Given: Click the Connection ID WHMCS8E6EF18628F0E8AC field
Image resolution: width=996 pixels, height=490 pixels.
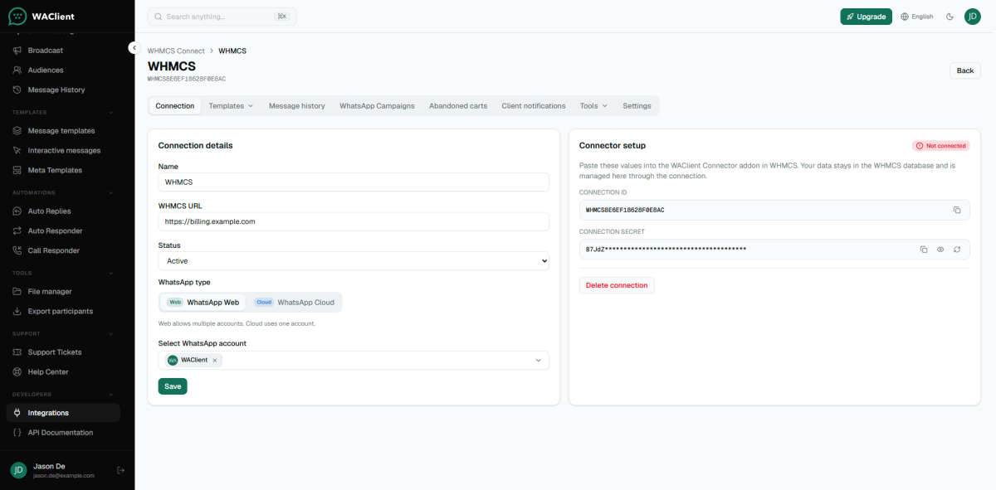Looking at the screenshot, I should 774,210.
